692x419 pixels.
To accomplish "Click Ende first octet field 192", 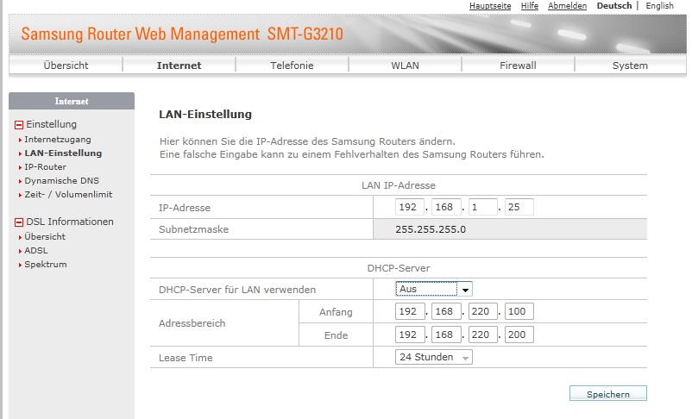I will pyautogui.click(x=410, y=335).
